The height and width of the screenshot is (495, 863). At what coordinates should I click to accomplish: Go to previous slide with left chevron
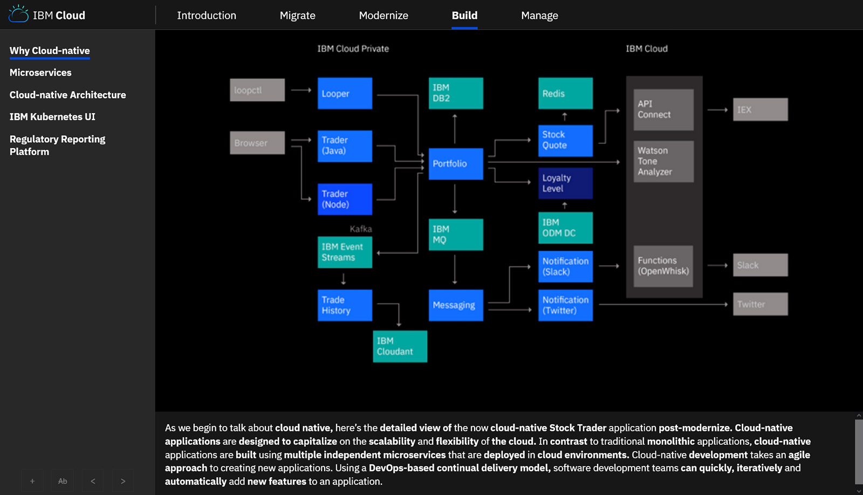tap(93, 480)
